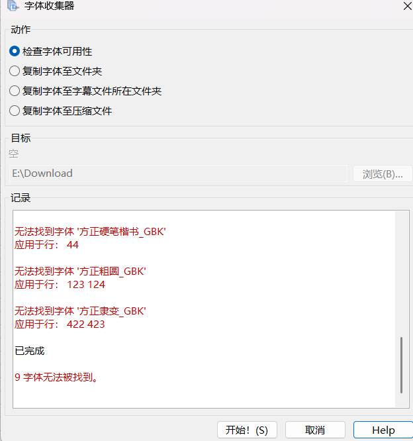Screen dimensions: 413x441
Task: Click the 空 label under 目标
Action: pos(13,154)
